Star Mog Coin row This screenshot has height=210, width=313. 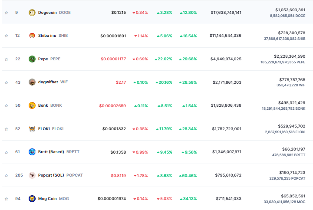7,199
